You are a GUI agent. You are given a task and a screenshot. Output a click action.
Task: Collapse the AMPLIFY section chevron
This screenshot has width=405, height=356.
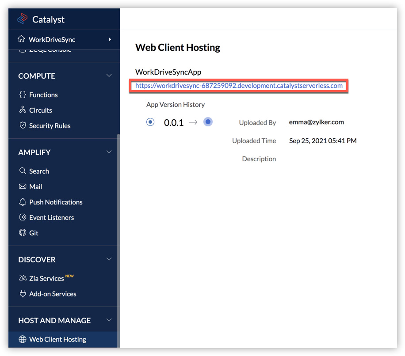click(109, 152)
